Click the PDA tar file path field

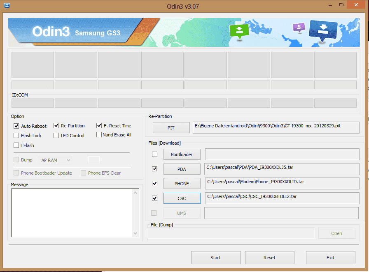282,169
